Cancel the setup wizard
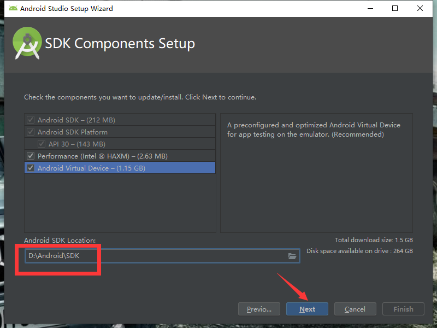Viewport: 437px width, 328px height. coord(355,309)
